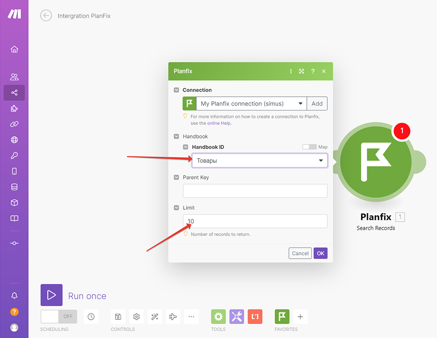Screen dimensions: 437x338
Task: Close the Planfix dialog
Action: pos(323,71)
